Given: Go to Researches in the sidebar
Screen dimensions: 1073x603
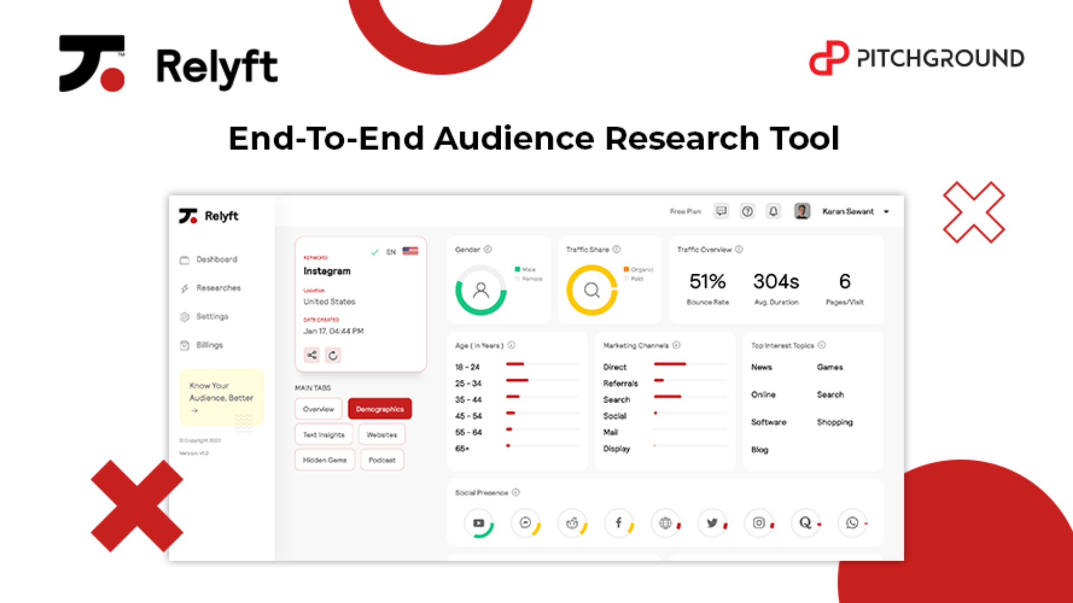Looking at the screenshot, I should point(218,288).
